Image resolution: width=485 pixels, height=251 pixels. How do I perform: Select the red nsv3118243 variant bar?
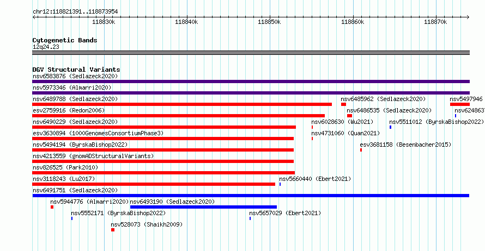point(154,184)
